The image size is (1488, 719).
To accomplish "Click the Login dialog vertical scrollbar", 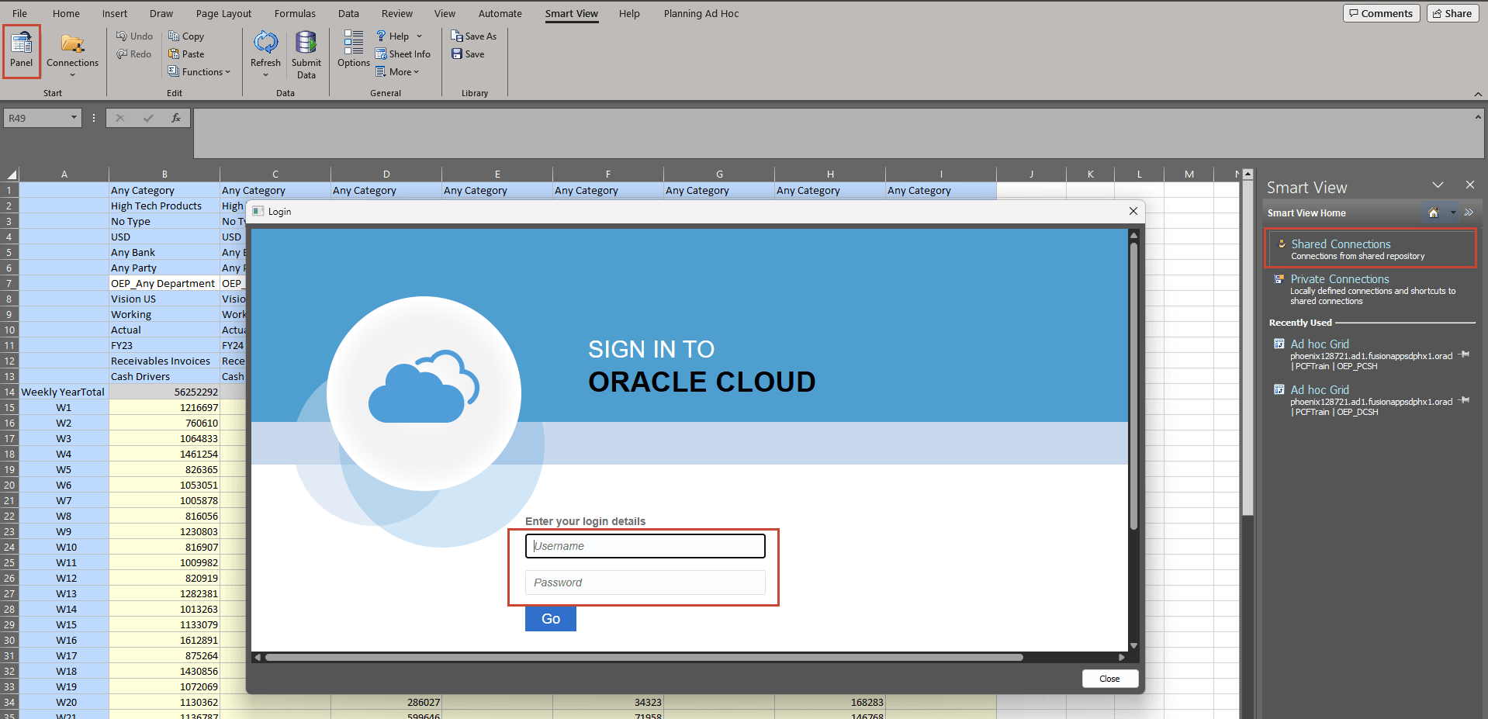I will [x=1133, y=386].
